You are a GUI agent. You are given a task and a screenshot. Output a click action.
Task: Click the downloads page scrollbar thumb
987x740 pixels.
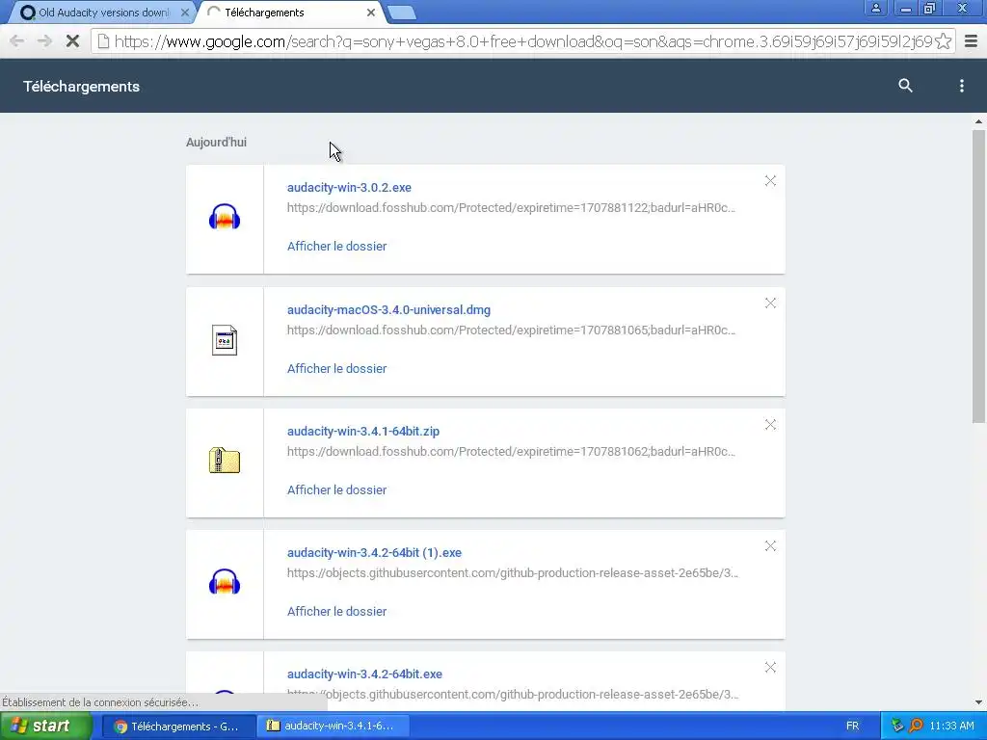978,276
